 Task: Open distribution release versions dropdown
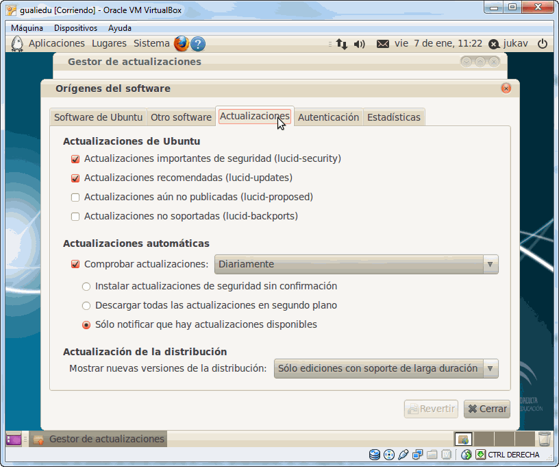pyautogui.click(x=386, y=369)
